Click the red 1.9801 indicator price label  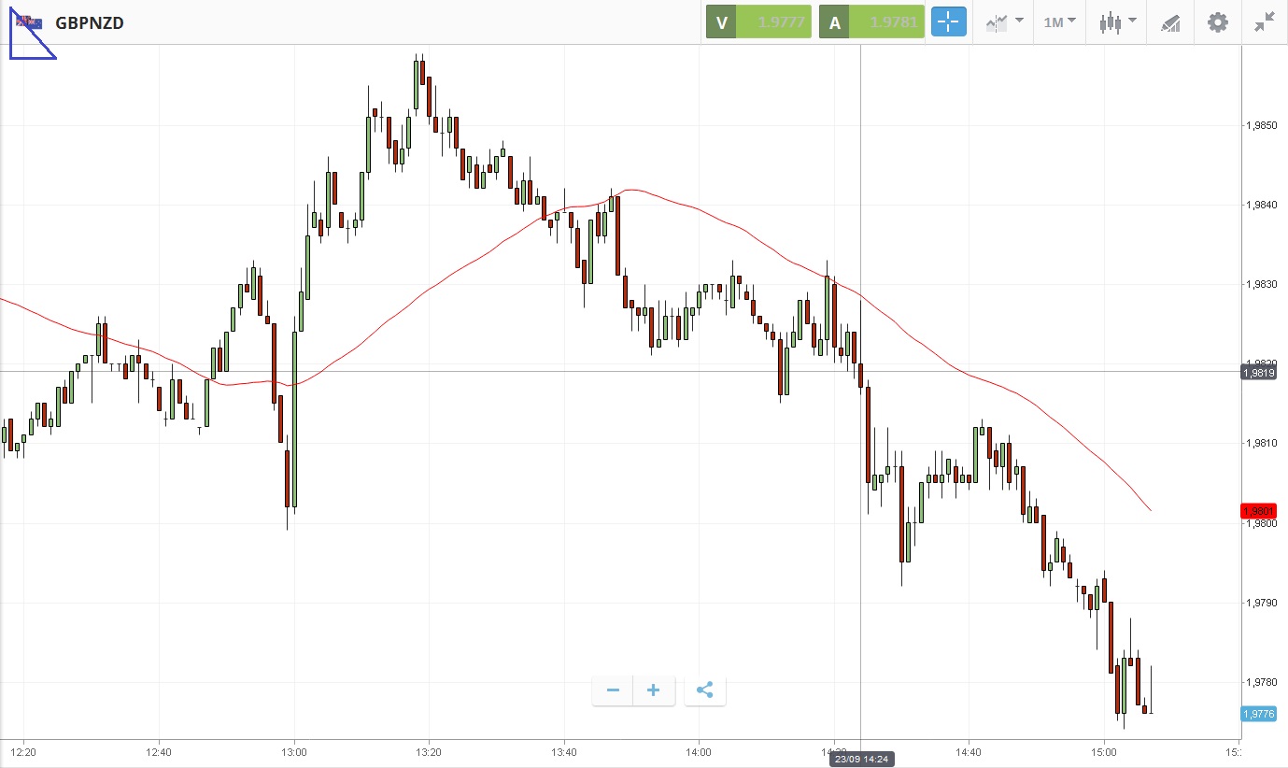[x=1258, y=511]
